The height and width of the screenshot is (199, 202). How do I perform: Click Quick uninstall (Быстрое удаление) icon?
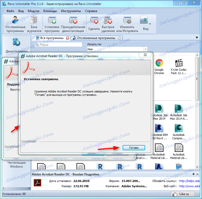(x=108, y=24)
